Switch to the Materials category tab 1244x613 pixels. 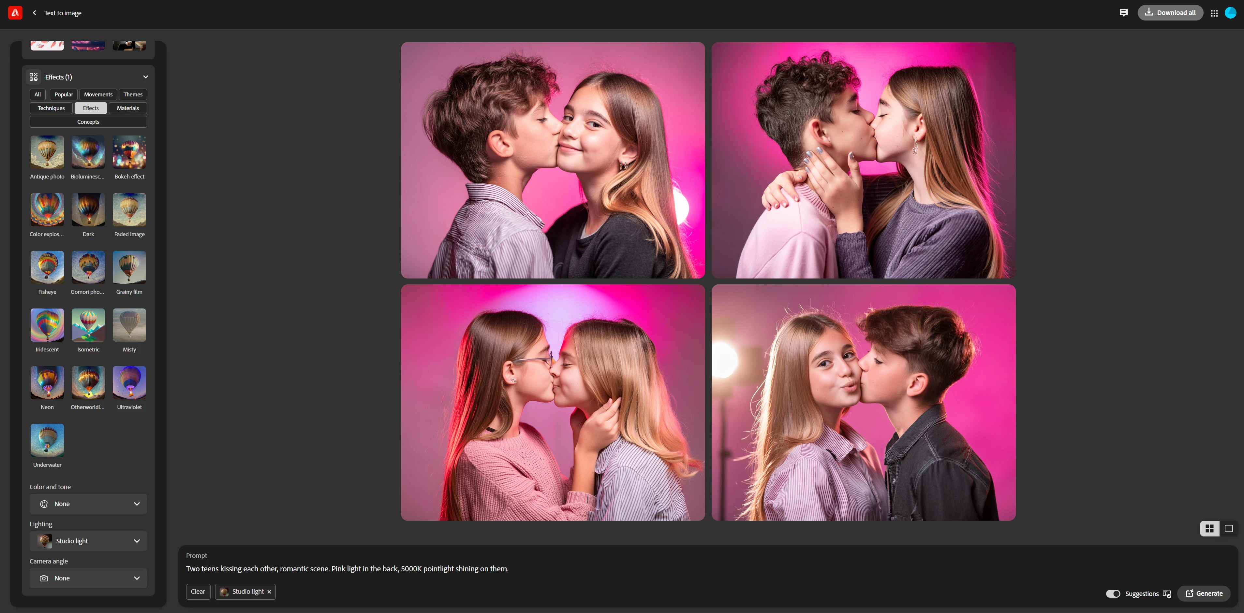[127, 108]
